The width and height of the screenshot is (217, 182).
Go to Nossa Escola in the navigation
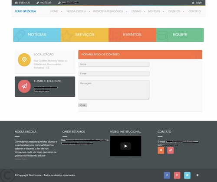[x=76, y=11]
